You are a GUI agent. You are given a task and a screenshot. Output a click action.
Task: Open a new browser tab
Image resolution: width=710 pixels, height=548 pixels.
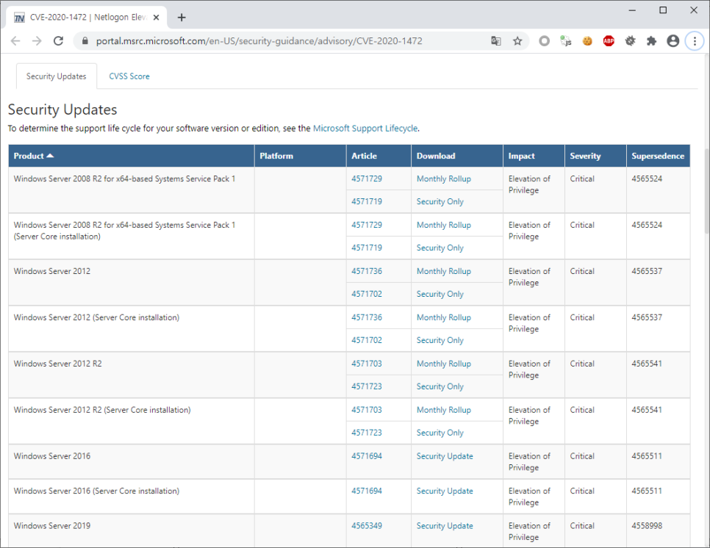pos(182,17)
